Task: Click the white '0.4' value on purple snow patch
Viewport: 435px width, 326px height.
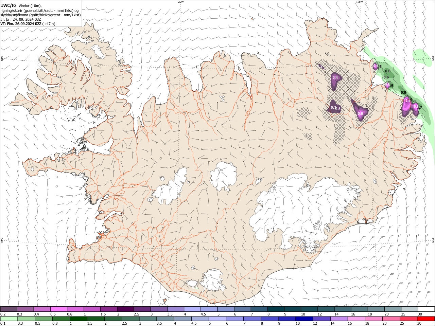Action: tap(335, 78)
